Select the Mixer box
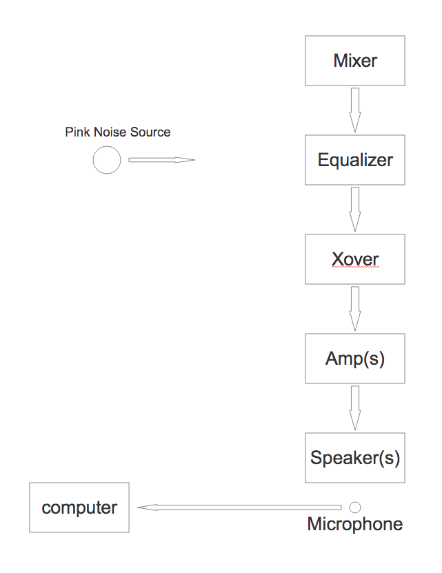This screenshot has height=573, width=442. pyautogui.click(x=355, y=61)
